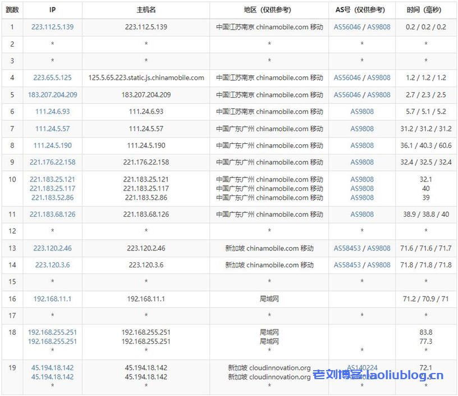The image size is (458, 396).
Task: Click the hostname 125.5.65.223.static.js.chinamobile.com cell
Action: click(x=146, y=78)
